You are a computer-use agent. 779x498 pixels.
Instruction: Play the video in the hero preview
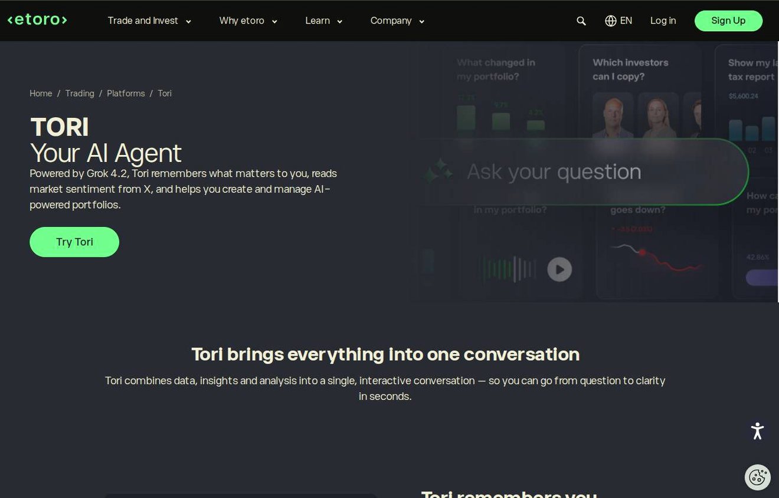coord(559,269)
